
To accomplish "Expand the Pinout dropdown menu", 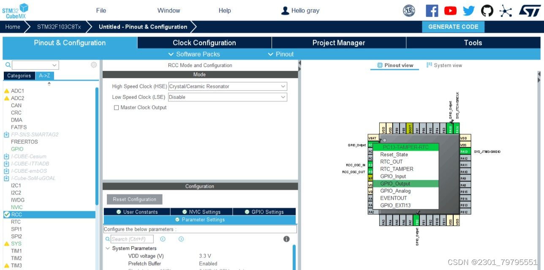I will (281, 54).
